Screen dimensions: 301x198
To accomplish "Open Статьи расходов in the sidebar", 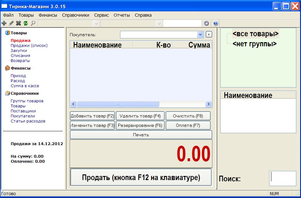I will click(28, 121).
